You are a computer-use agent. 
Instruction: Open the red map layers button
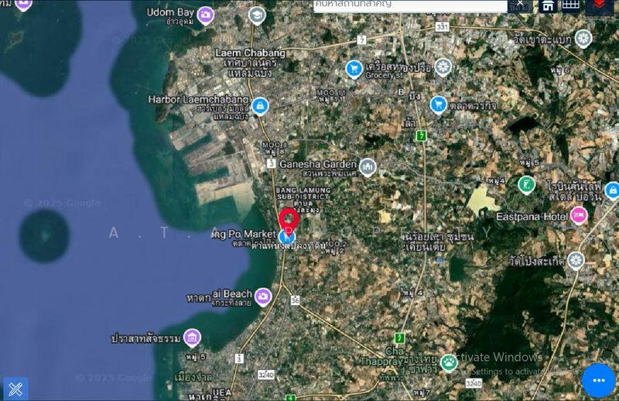click(x=600, y=6)
